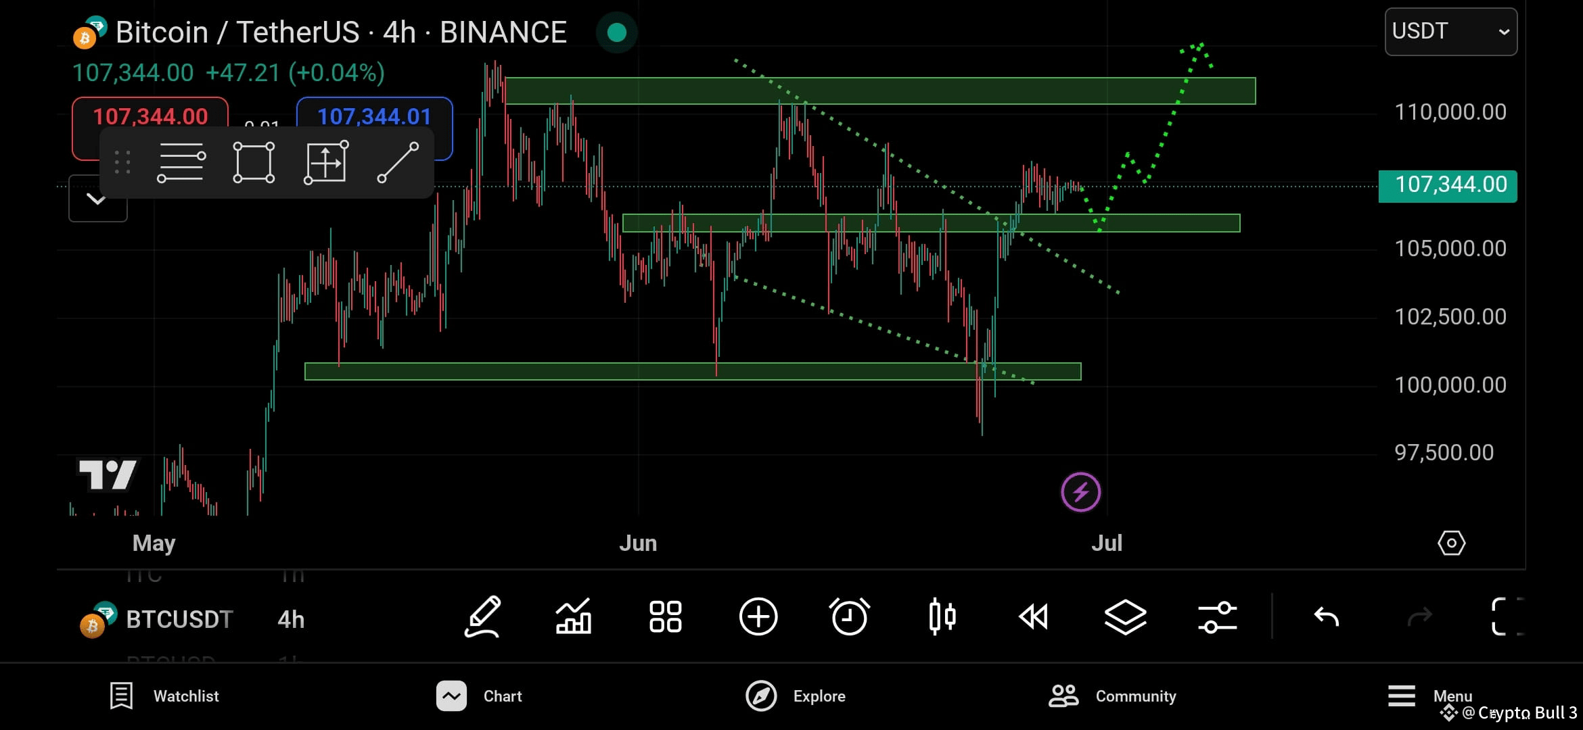This screenshot has width=1583, height=730.
Task: Open the Indicators panel
Action: [x=574, y=616]
